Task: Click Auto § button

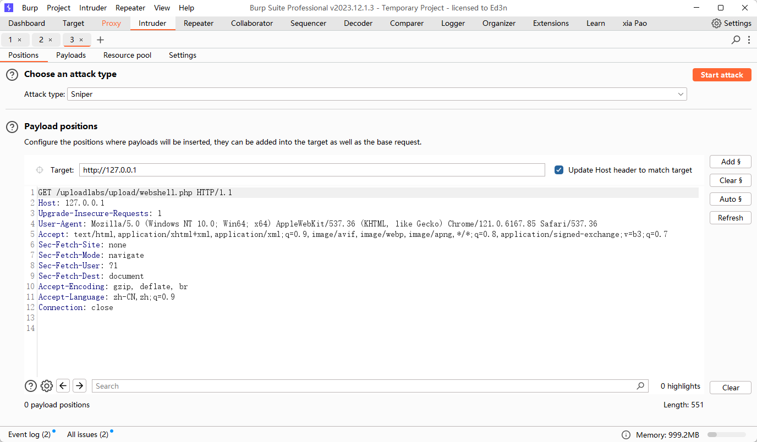Action: (731, 199)
